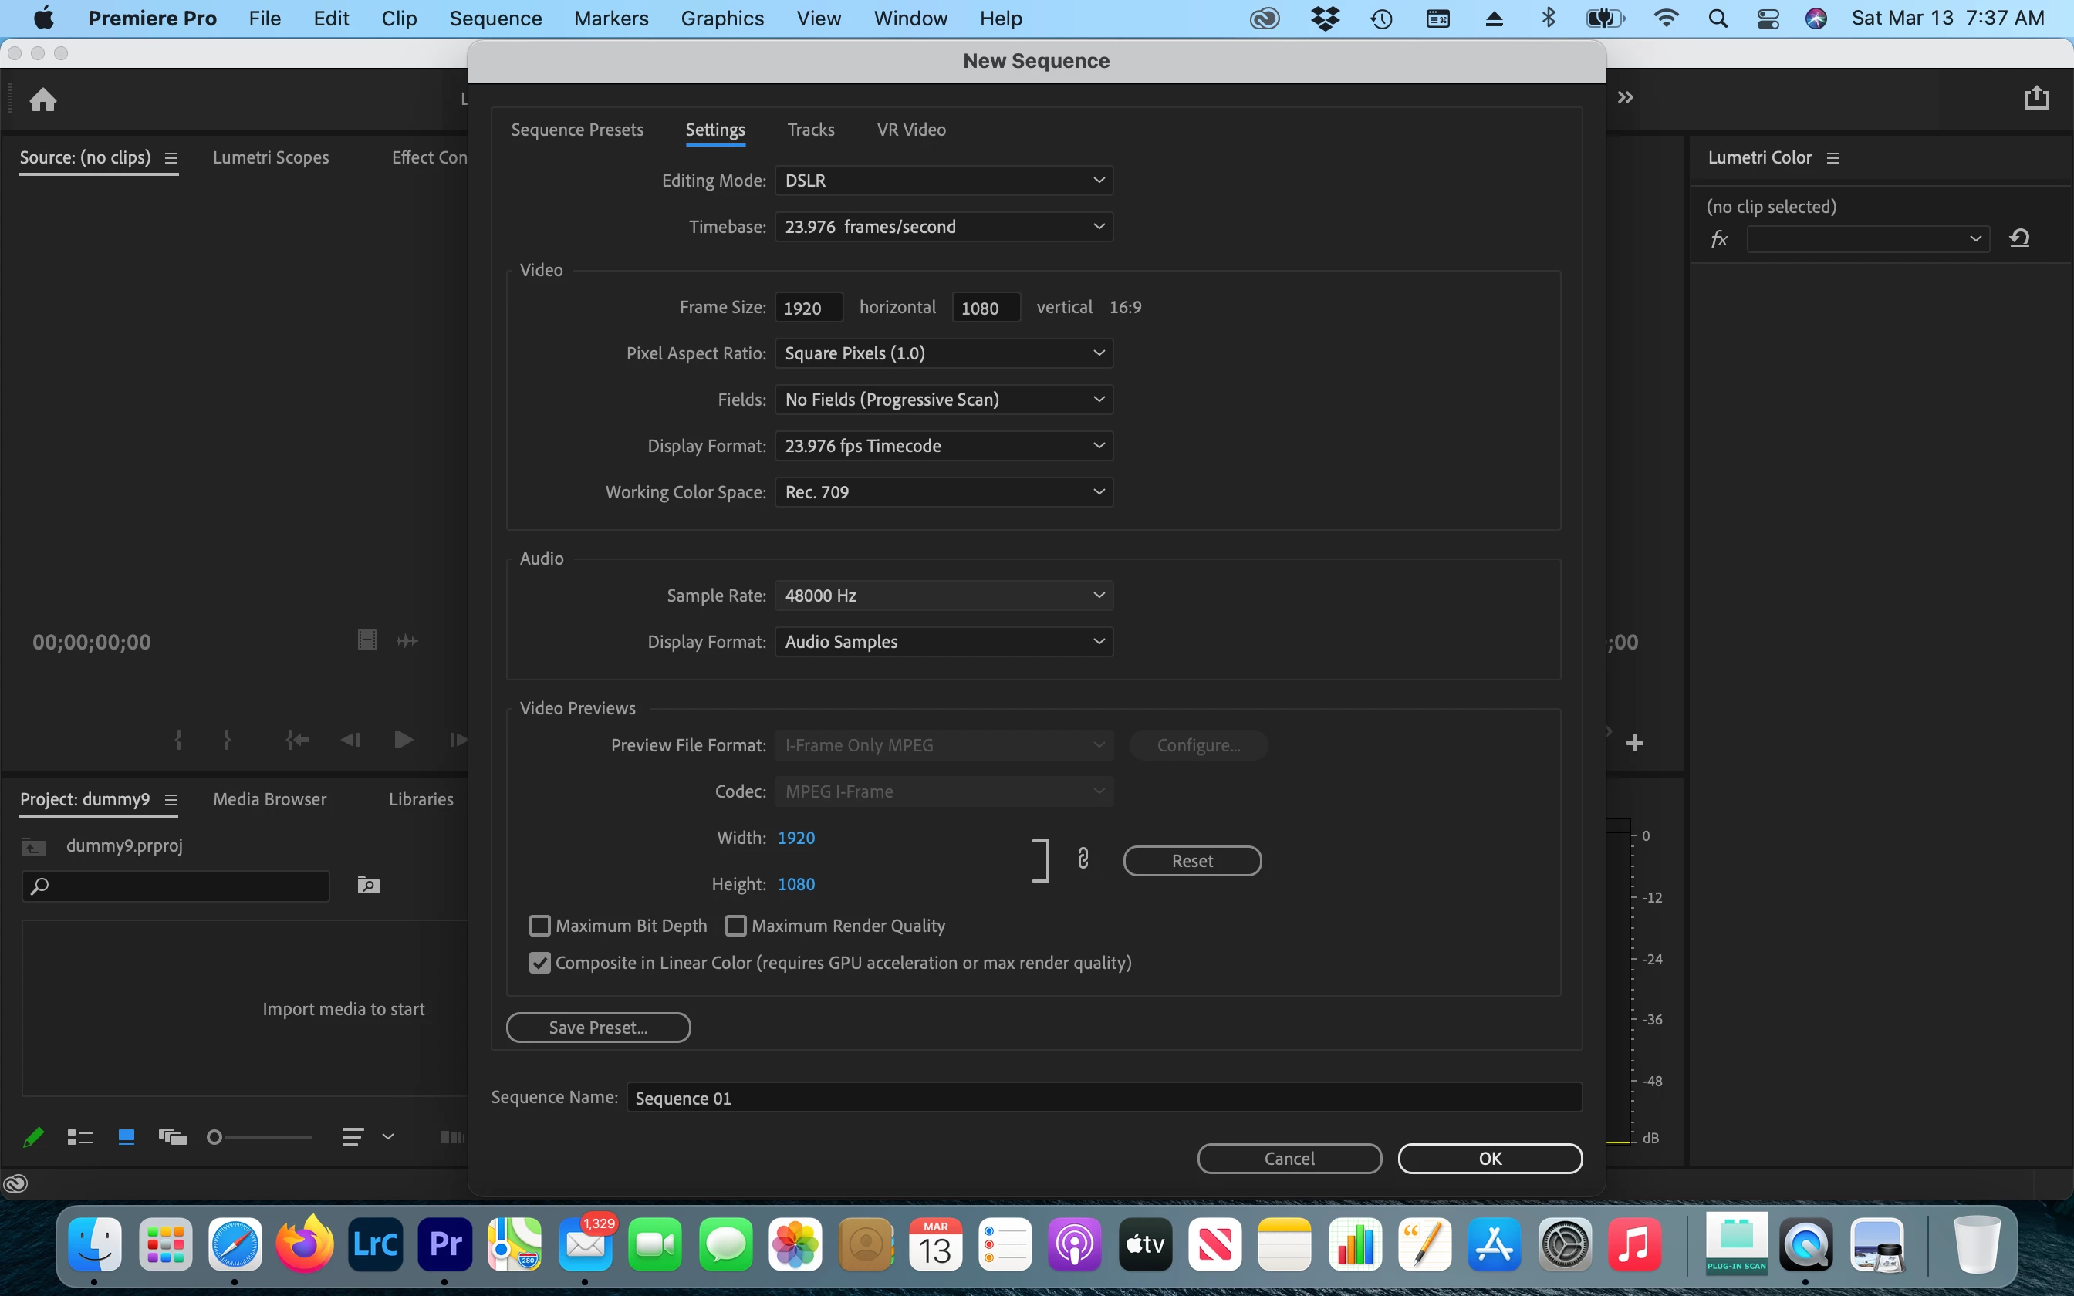Expand the Timebase frame rate dropdown
This screenshot has height=1296, width=2074.
point(943,227)
